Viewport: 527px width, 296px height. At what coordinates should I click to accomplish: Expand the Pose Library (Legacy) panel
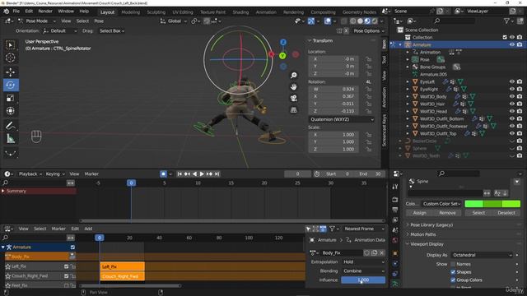[431, 224]
